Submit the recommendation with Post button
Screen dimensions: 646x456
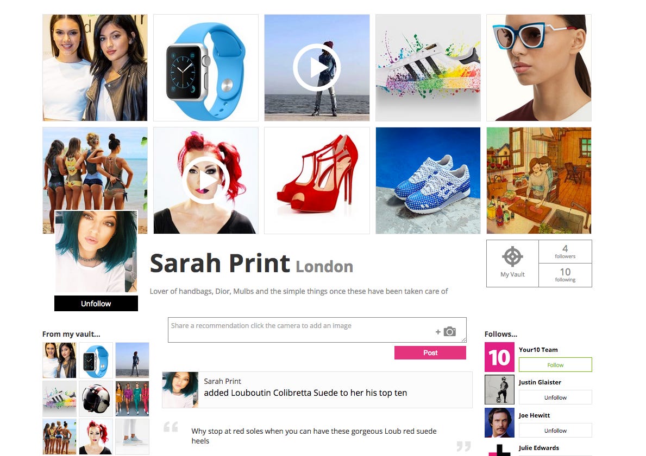[x=430, y=352]
